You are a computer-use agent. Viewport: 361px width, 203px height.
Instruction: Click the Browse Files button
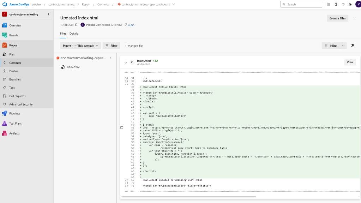(x=337, y=18)
